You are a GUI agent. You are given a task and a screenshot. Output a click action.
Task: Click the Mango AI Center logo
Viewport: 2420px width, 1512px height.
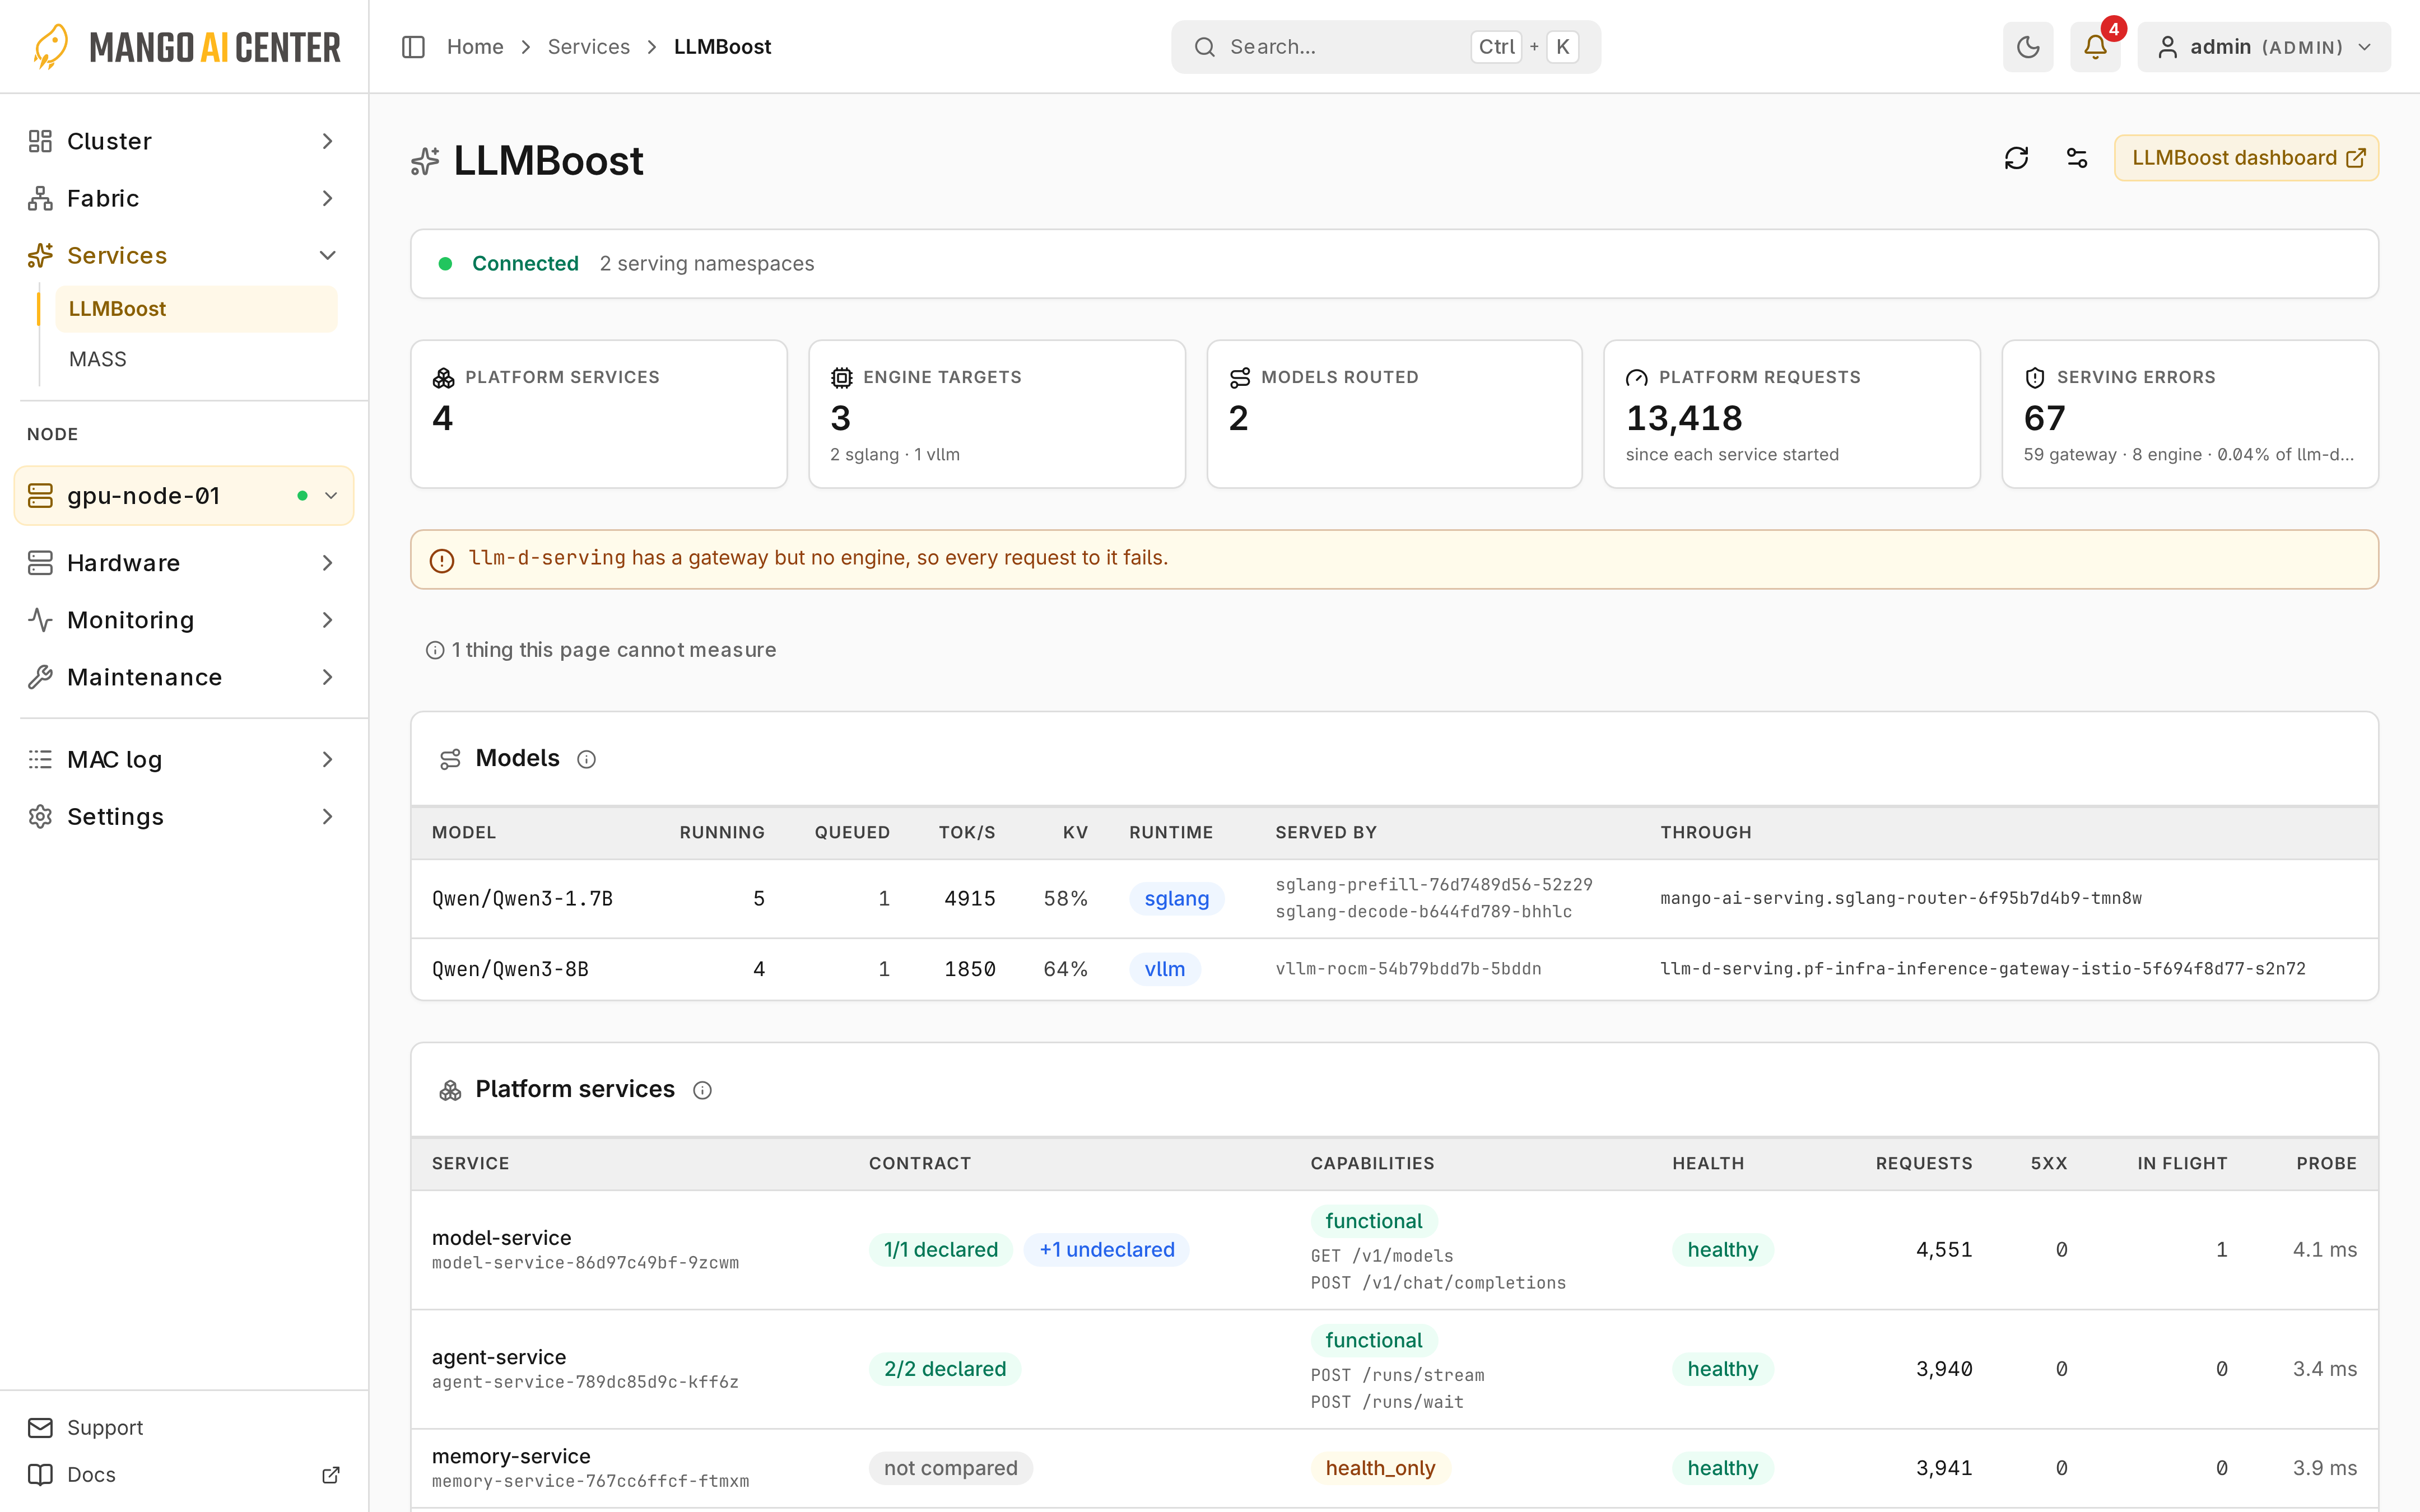[x=186, y=47]
